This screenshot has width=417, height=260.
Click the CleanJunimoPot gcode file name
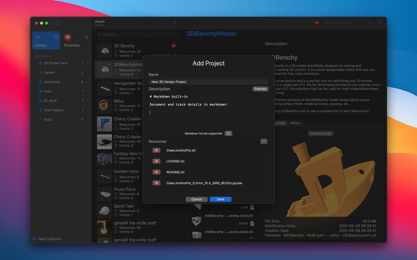pos(204,183)
